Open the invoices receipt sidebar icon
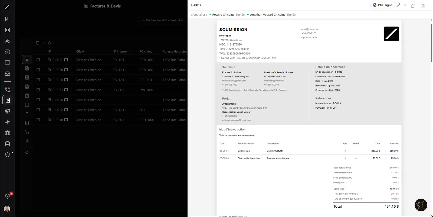 tap(8, 100)
